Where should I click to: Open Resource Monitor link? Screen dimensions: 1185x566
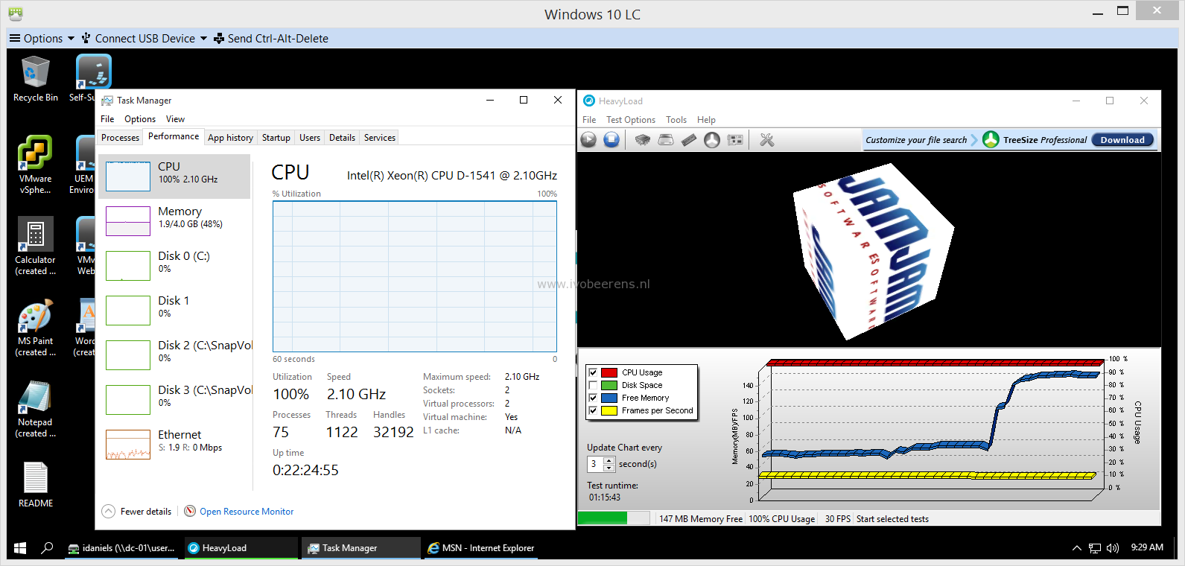(x=247, y=512)
